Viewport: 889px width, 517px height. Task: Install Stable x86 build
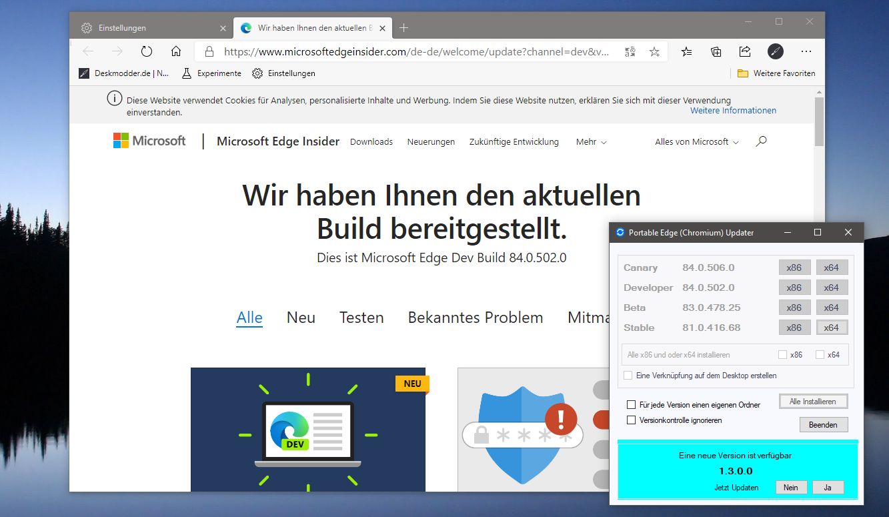point(794,328)
